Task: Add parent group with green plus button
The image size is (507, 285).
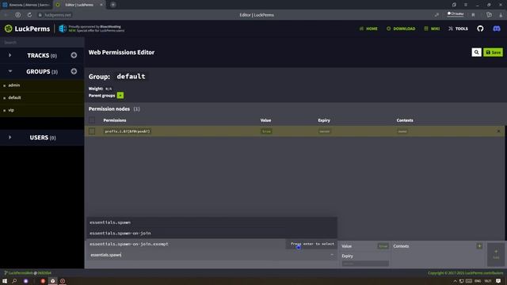Action: (120, 95)
